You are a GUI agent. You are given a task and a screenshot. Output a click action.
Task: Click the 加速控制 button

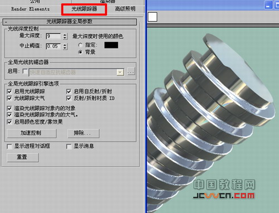pos(31,133)
